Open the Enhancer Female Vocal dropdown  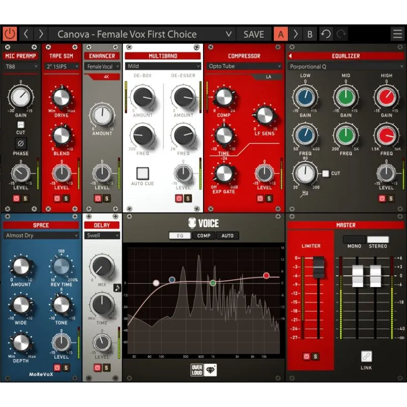point(102,67)
